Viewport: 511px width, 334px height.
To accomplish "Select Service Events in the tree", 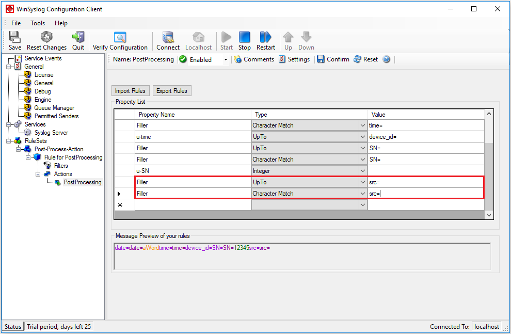I will pyautogui.click(x=43, y=58).
